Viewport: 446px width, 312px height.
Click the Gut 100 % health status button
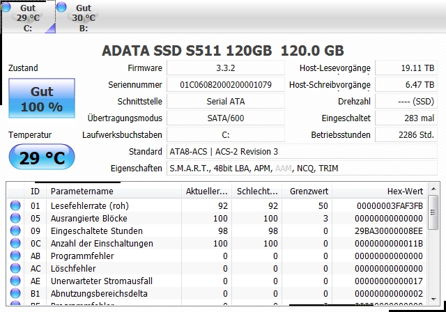[42, 98]
